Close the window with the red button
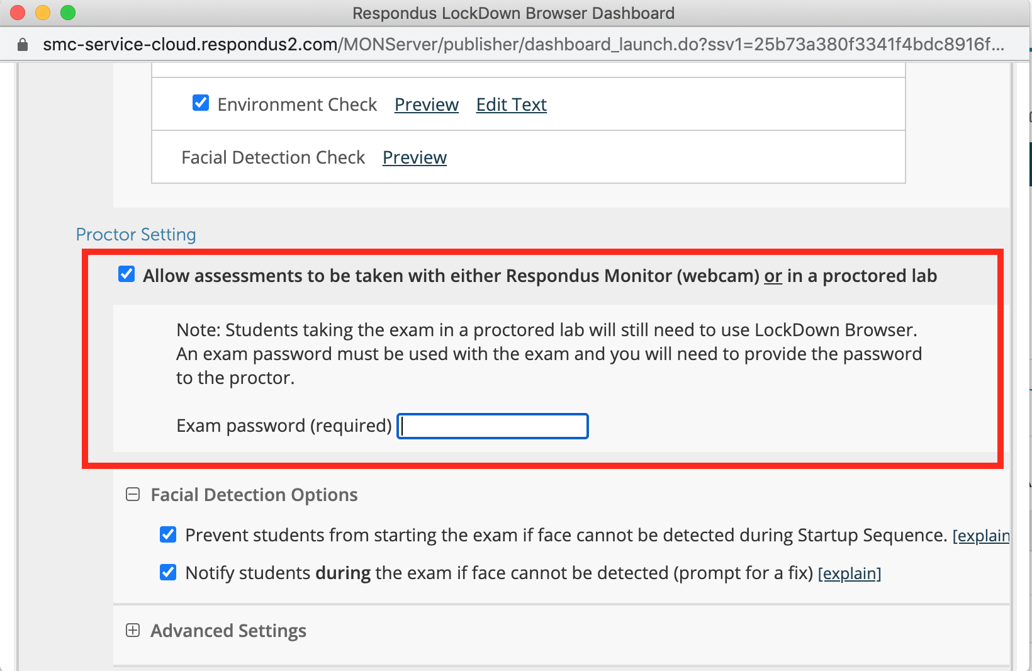 click(x=18, y=13)
